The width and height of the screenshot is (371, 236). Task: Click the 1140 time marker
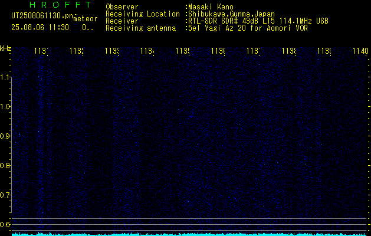pyautogui.click(x=360, y=51)
